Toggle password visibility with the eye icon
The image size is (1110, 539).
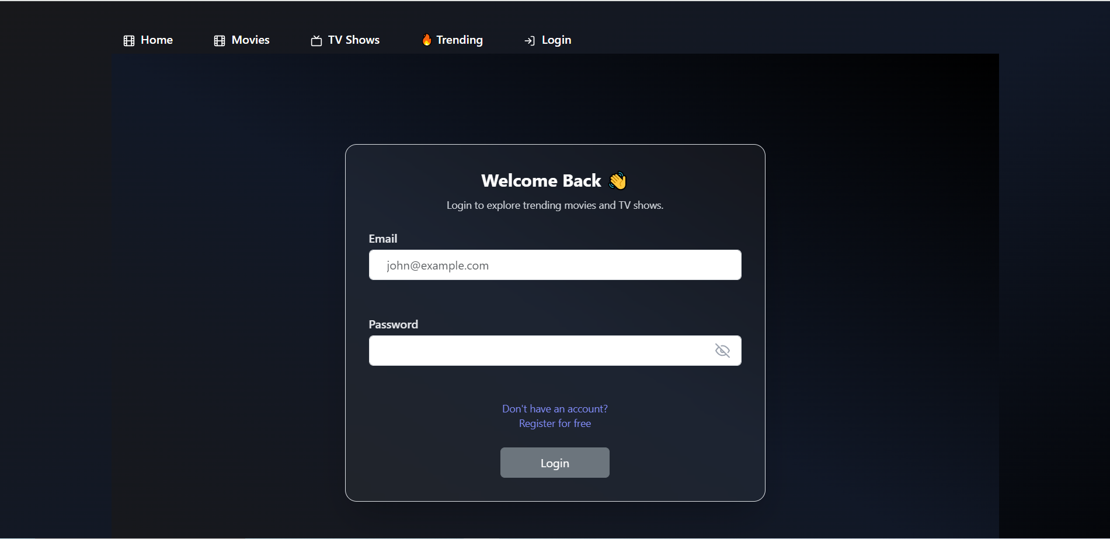(x=722, y=351)
